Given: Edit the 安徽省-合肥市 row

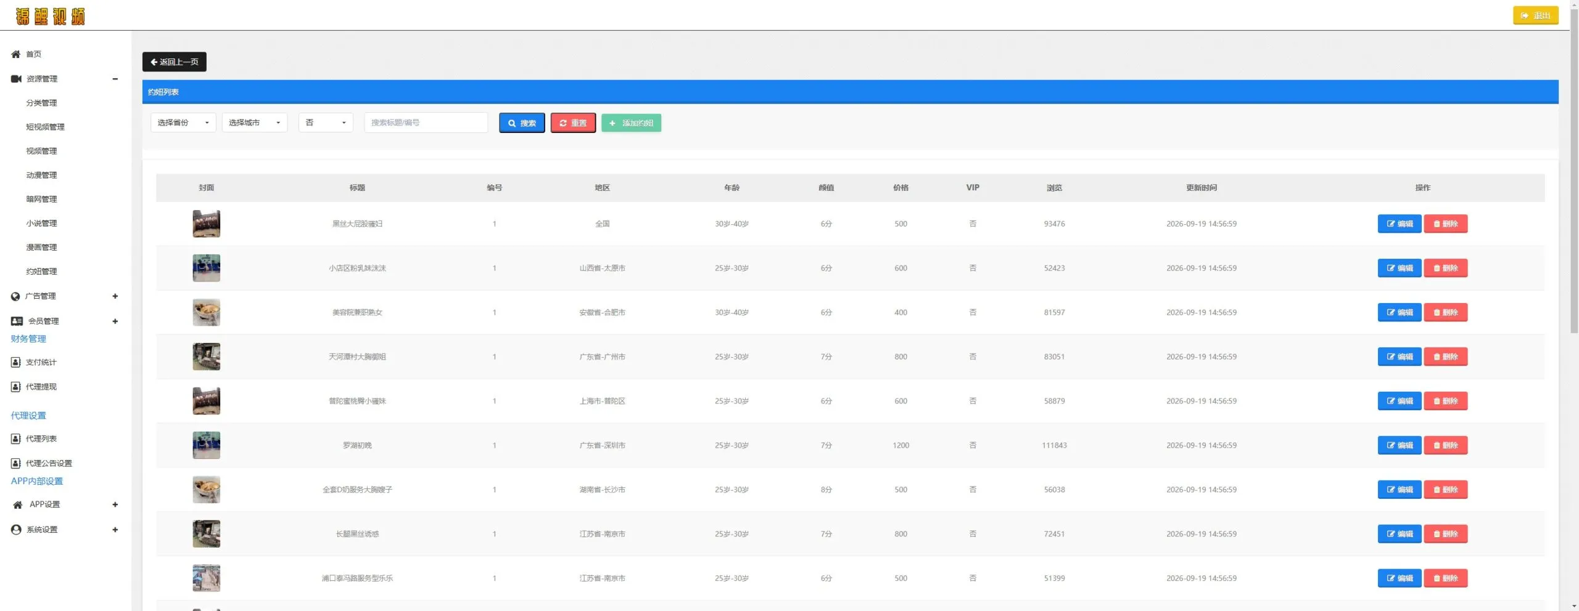Looking at the screenshot, I should click(1400, 312).
